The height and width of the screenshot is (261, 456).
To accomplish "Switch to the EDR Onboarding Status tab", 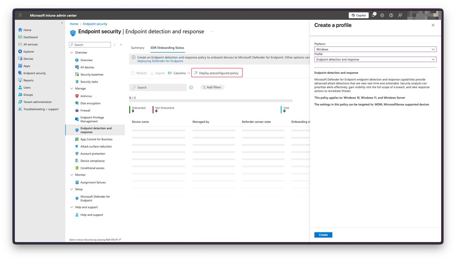I will coord(167,48).
